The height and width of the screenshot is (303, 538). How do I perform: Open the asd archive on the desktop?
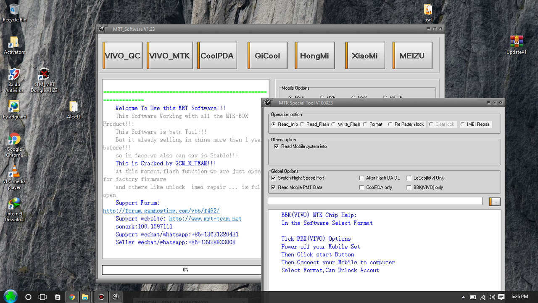(x=428, y=13)
